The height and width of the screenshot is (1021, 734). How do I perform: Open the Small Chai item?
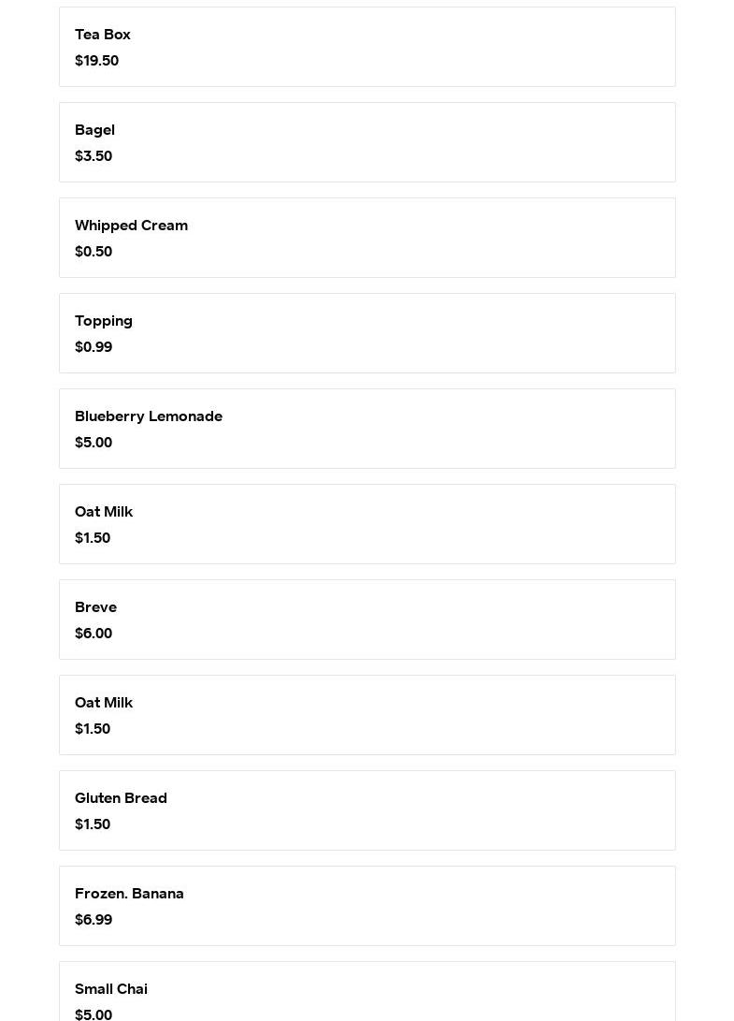click(x=367, y=992)
